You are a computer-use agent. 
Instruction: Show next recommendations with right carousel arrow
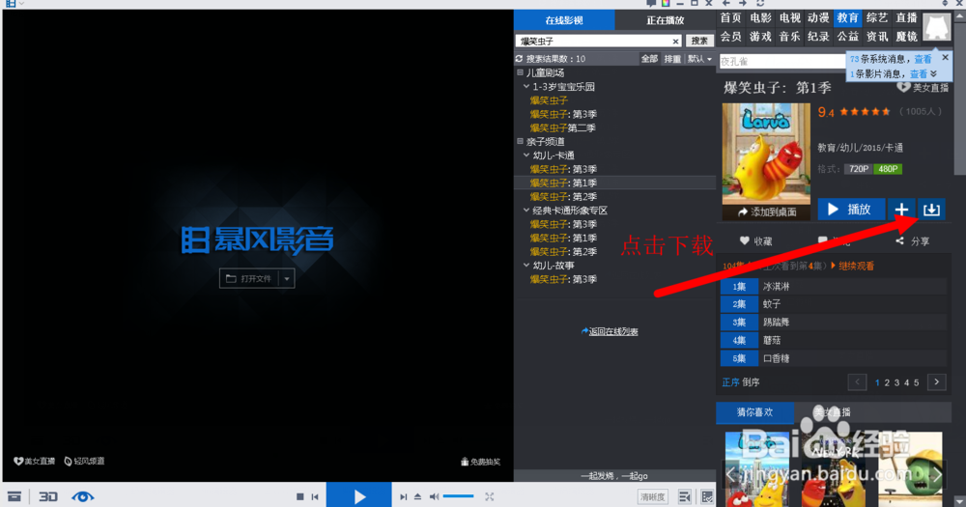click(937, 475)
